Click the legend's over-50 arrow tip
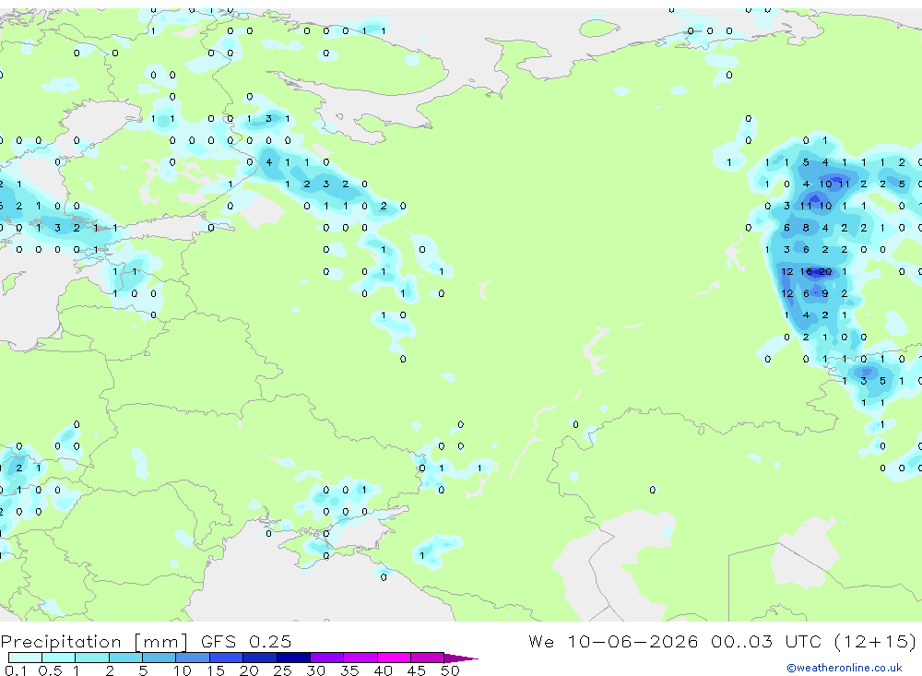This screenshot has height=676, width=922. point(461,658)
